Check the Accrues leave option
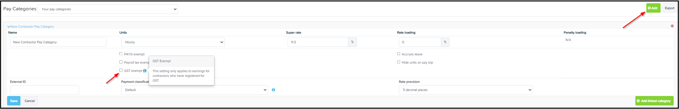The image size is (679, 109). coord(399,54)
